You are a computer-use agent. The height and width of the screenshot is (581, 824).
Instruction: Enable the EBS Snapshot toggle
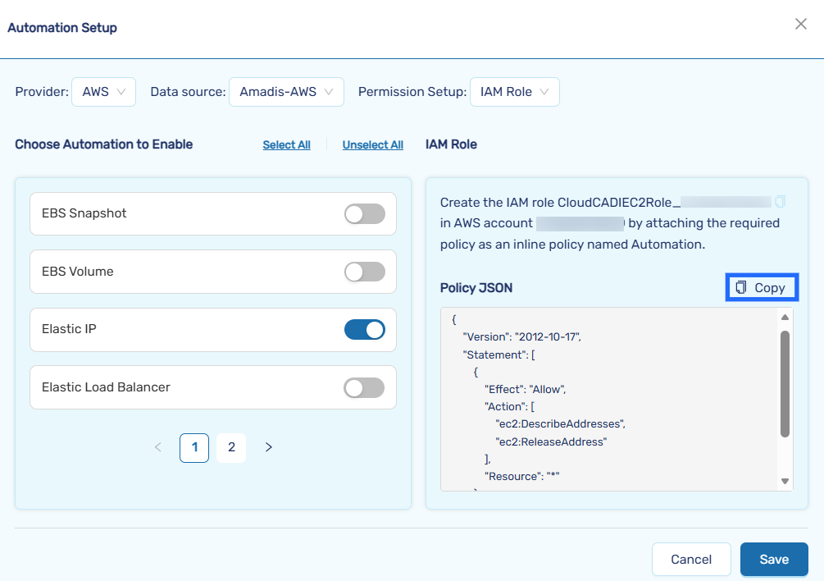tap(364, 214)
